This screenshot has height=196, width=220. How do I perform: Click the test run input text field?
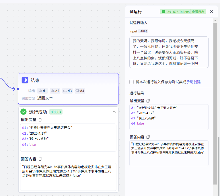[169, 52]
